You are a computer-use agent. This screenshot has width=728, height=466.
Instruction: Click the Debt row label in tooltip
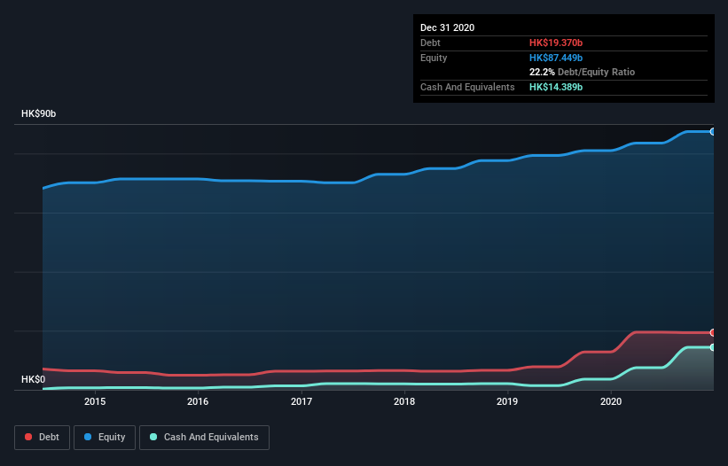coord(430,43)
